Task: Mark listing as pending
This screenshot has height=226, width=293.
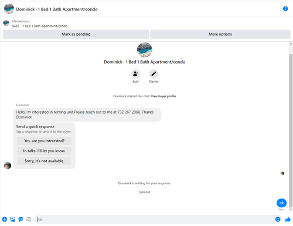Action: (76, 34)
